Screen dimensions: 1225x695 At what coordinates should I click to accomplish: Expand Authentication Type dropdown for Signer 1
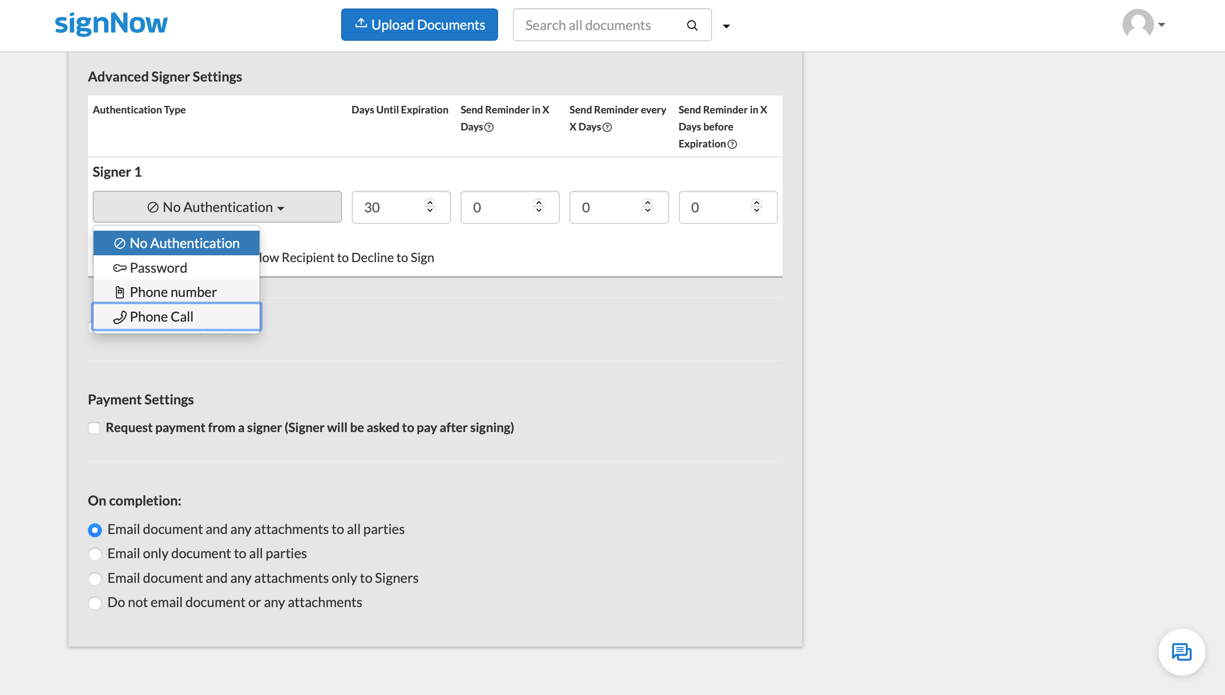click(217, 207)
